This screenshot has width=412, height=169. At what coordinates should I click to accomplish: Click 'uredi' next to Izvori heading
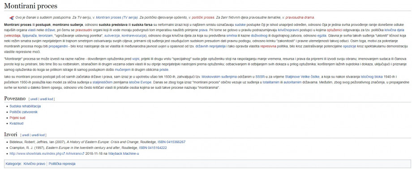coord(26,135)
